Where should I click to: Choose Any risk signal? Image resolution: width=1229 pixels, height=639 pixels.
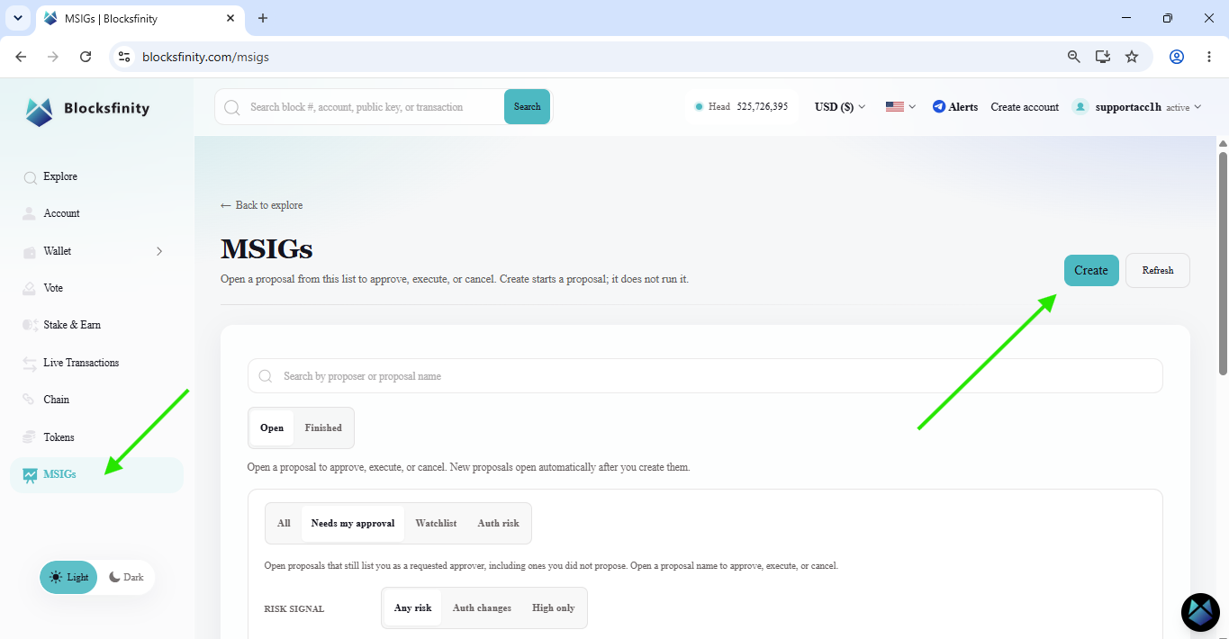point(412,607)
